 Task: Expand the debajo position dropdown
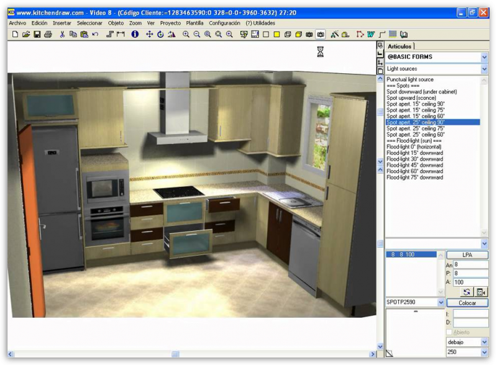pyautogui.click(x=484, y=342)
